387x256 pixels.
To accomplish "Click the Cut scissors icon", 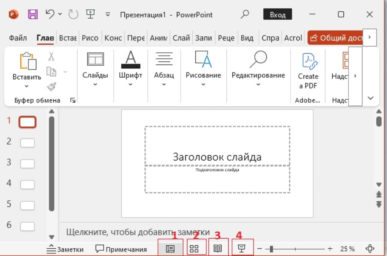I will pos(51,57).
